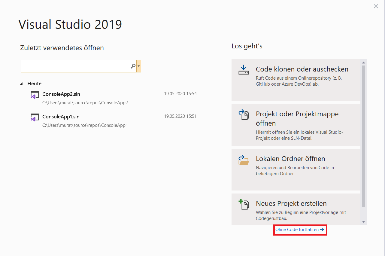Viewport: 385px width, 256px height.
Task: Choose Neues Projekt erstellen
Action: click(x=296, y=209)
